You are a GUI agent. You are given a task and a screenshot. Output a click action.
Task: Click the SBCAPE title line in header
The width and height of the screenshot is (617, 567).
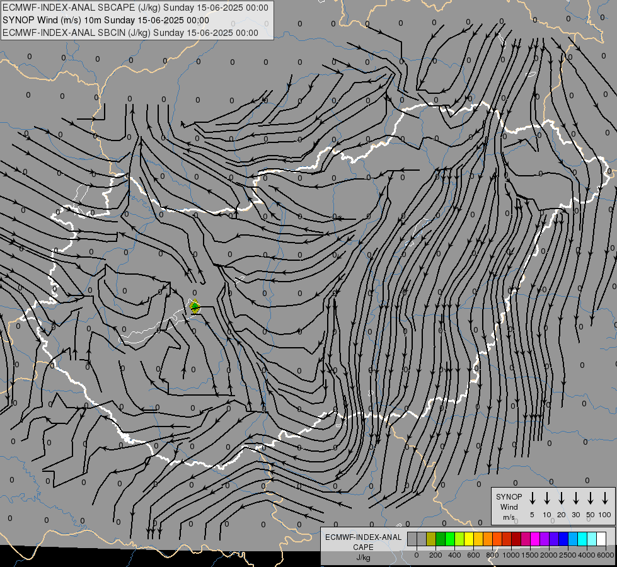click(x=136, y=8)
